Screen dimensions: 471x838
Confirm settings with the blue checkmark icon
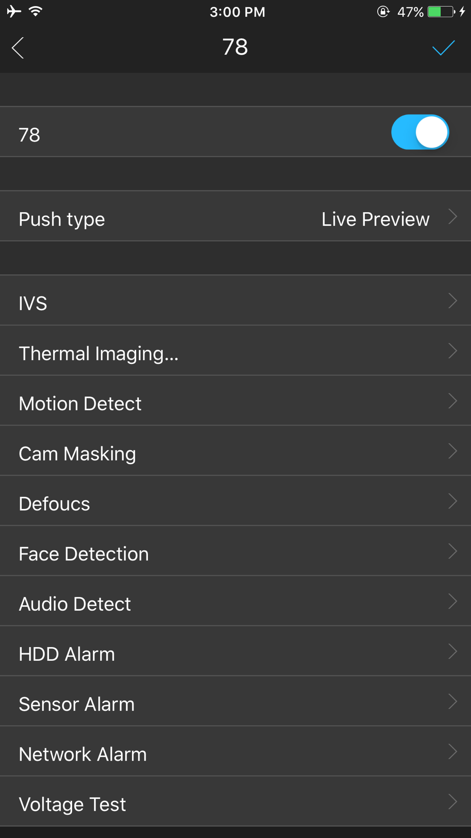click(443, 48)
